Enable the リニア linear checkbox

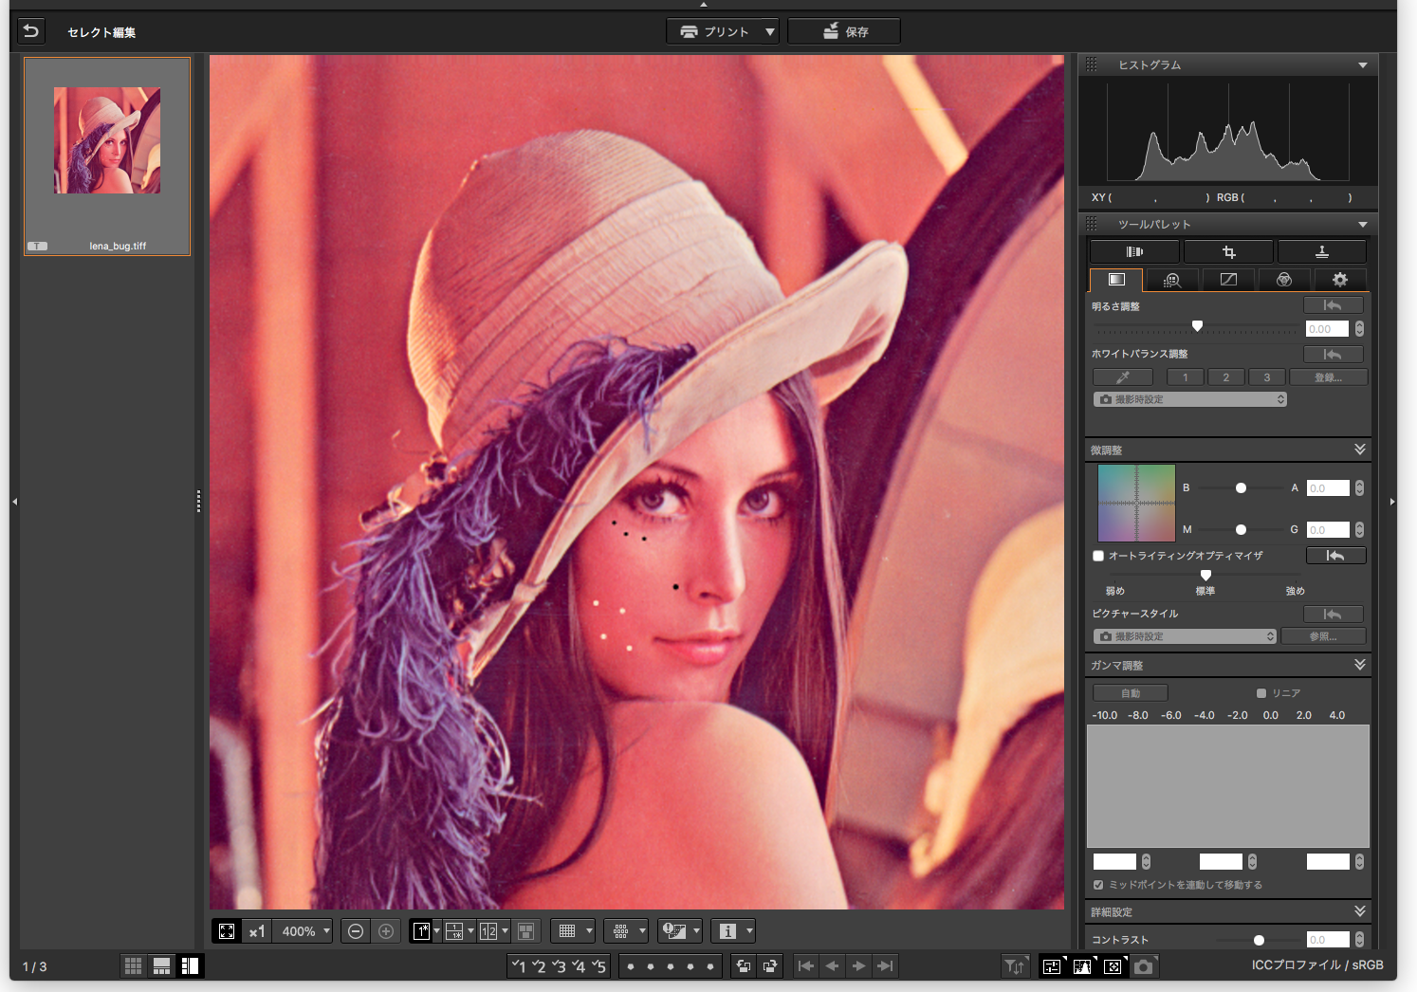click(1261, 693)
